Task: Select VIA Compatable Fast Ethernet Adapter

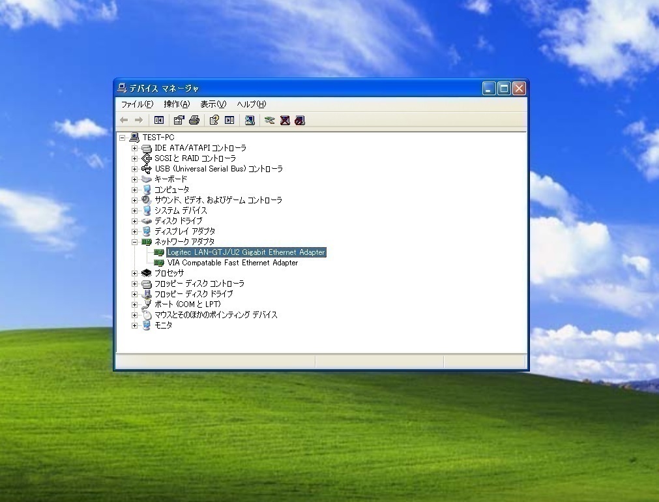Action: coord(232,263)
